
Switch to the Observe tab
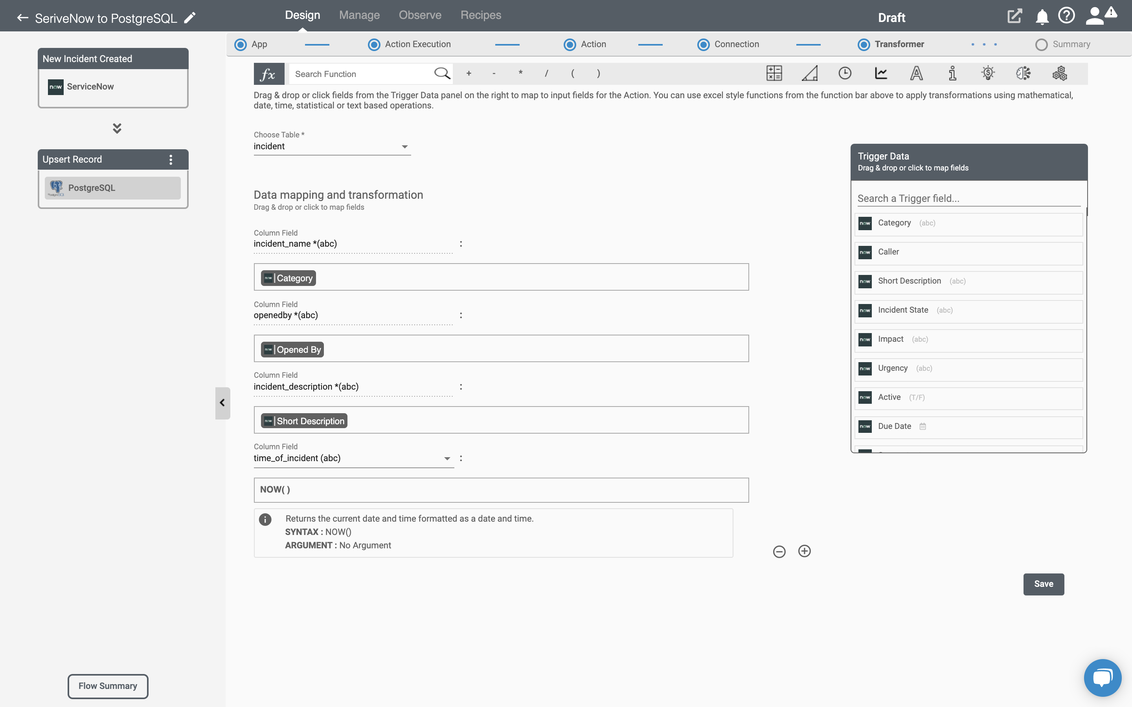click(420, 15)
